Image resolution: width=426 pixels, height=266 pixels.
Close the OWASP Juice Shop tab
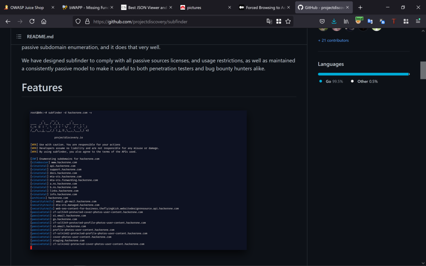[53, 7]
